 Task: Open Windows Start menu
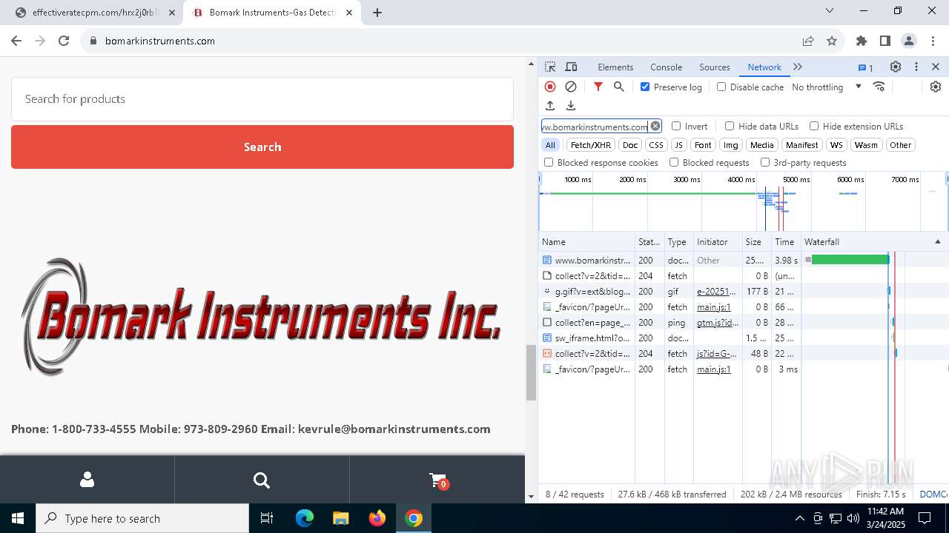pos(18,518)
